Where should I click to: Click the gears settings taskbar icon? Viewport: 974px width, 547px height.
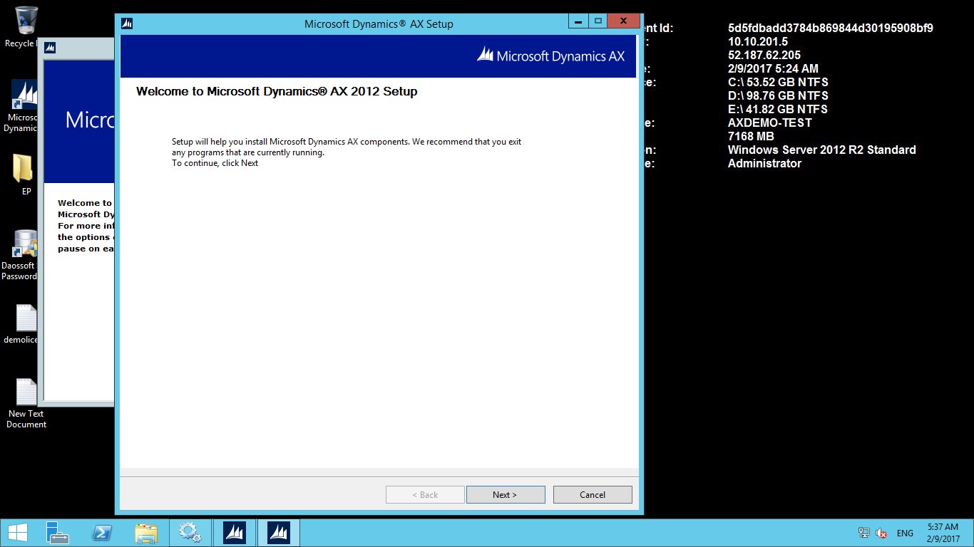(x=190, y=533)
